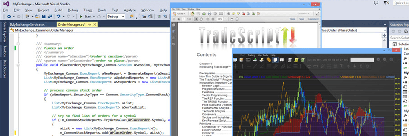Open the Build menu in Visual Studio
This screenshot has width=409, height=136.
click(x=58, y=10)
